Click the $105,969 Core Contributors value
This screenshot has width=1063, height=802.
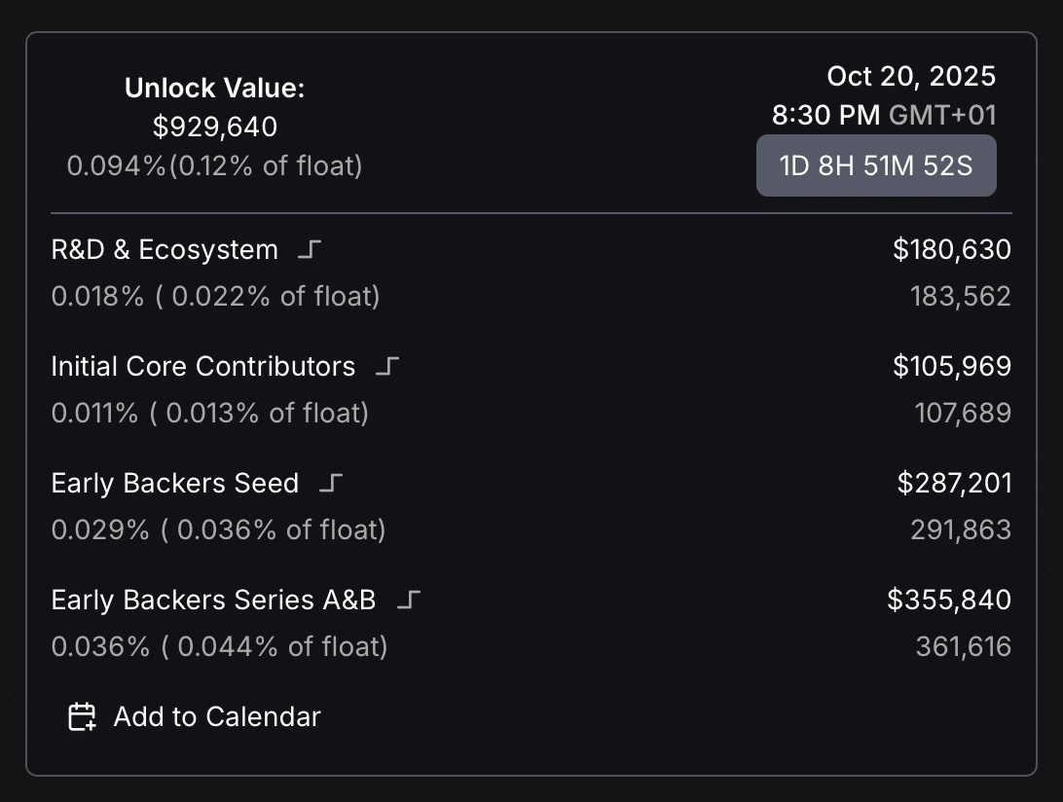(x=952, y=366)
